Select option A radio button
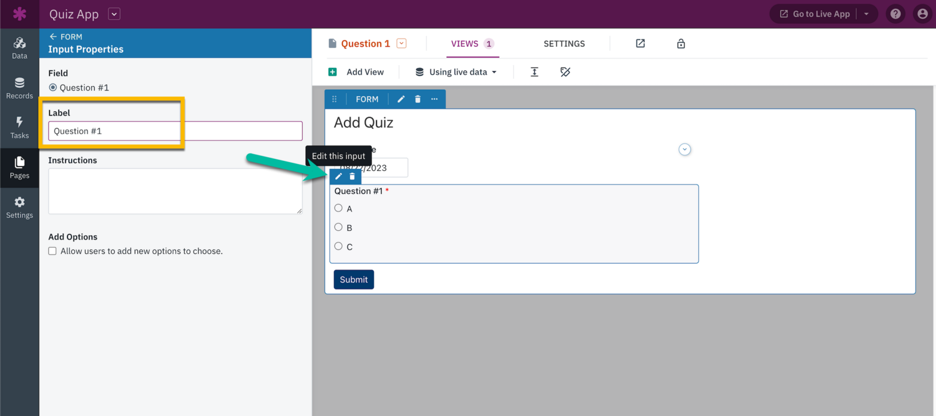Viewport: 936px width, 416px height. [x=338, y=208]
